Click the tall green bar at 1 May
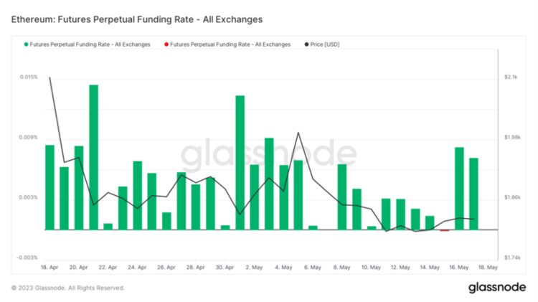The image size is (538, 302). point(240,162)
